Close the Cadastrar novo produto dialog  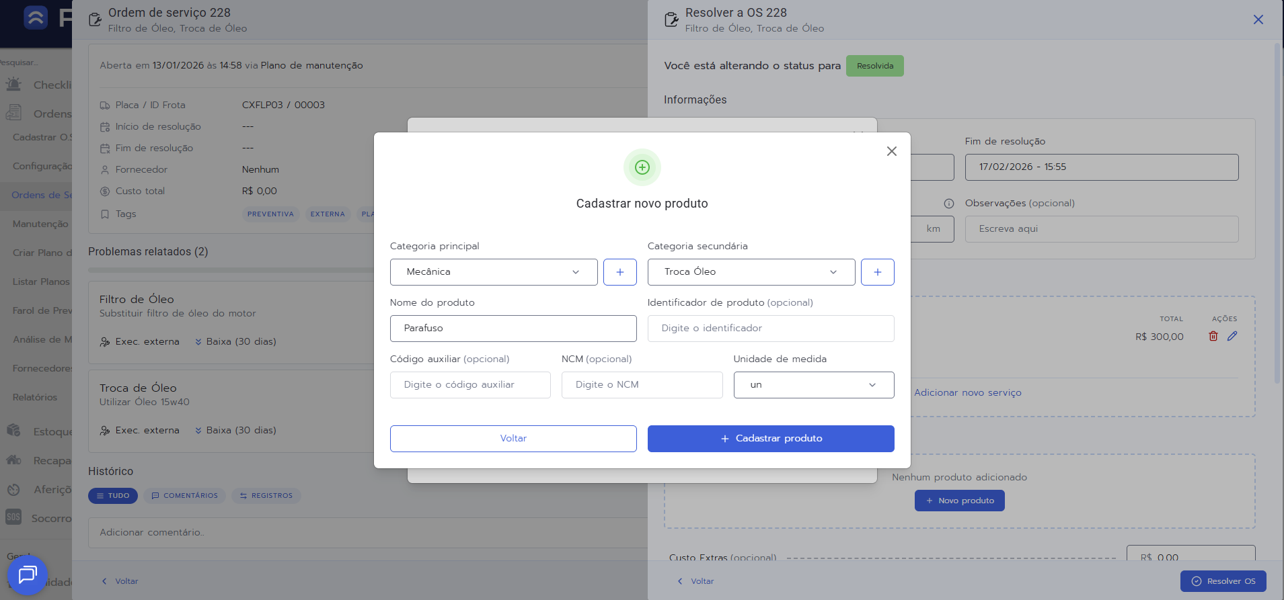pyautogui.click(x=891, y=151)
